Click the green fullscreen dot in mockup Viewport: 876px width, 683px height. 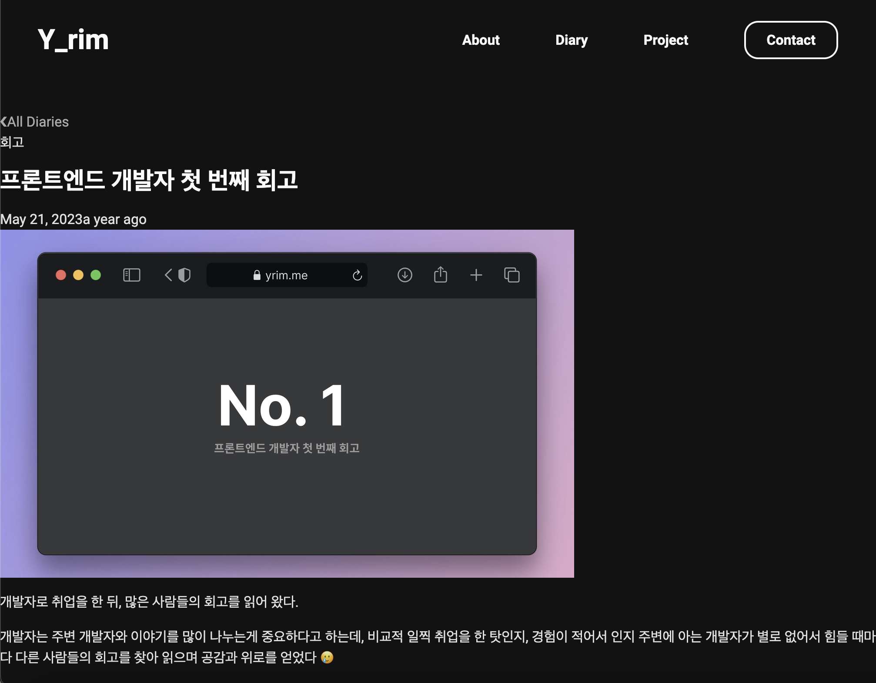tap(96, 275)
